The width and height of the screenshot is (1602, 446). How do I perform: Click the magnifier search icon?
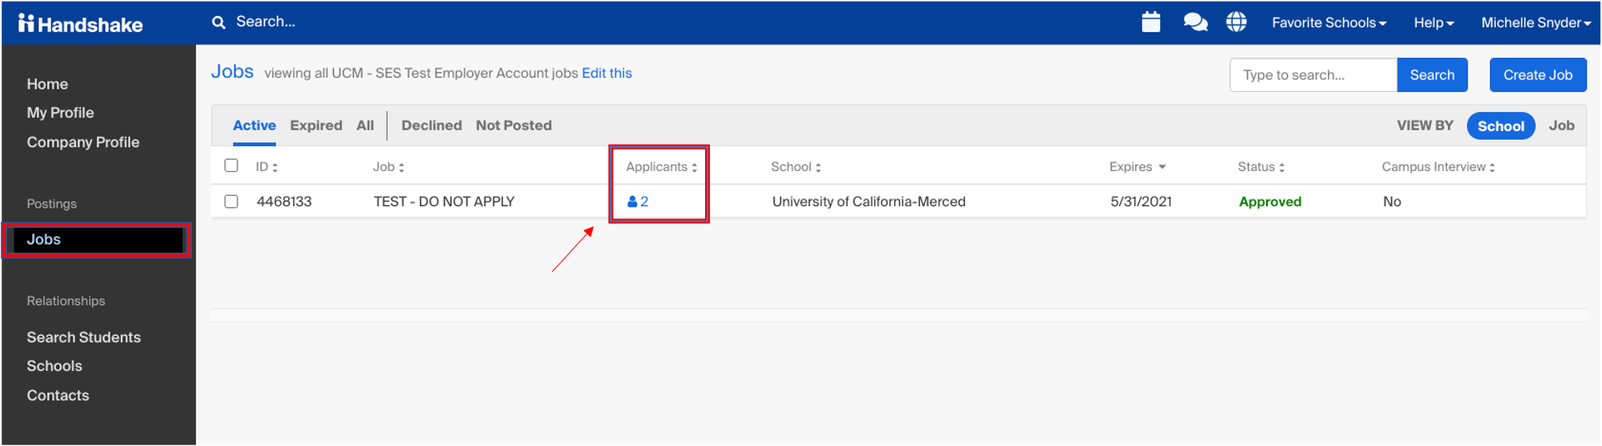pos(218,22)
